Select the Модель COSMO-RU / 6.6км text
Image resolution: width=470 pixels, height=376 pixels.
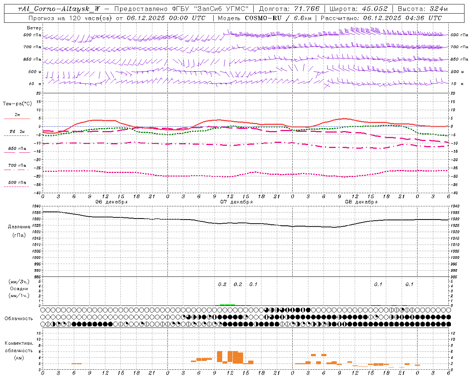265,18
